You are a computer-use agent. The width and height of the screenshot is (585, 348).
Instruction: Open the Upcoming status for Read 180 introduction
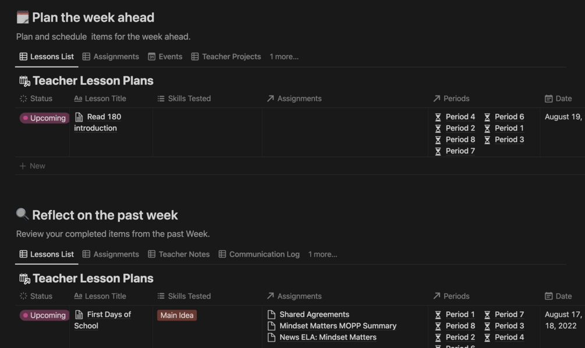click(x=44, y=118)
